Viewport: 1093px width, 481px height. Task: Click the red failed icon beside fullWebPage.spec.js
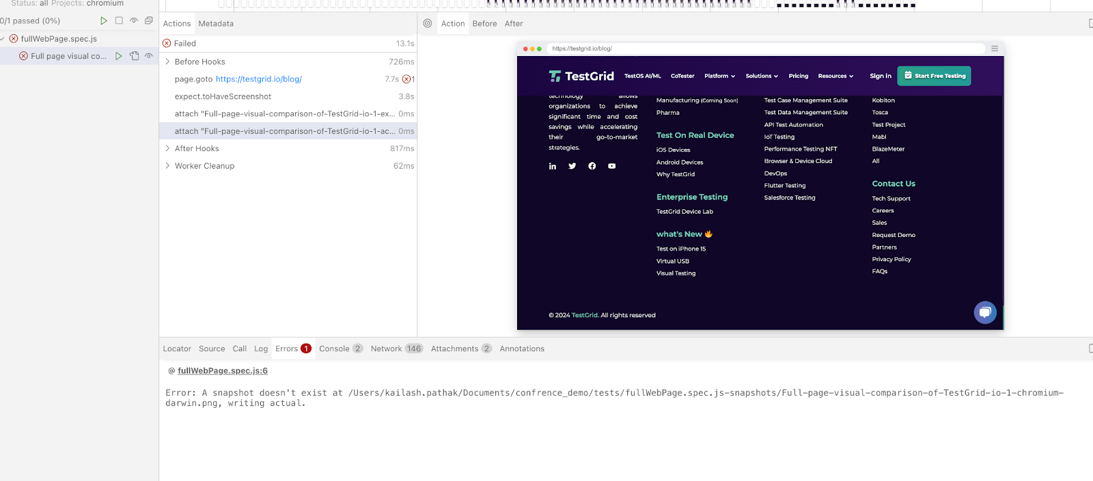tap(14, 39)
